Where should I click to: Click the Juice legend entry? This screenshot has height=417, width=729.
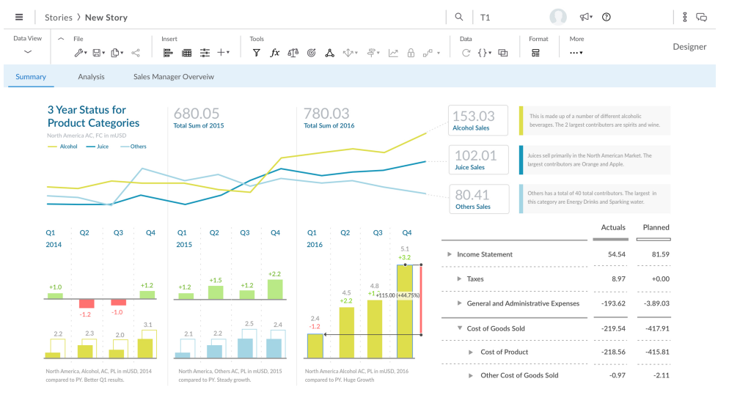[97, 147]
